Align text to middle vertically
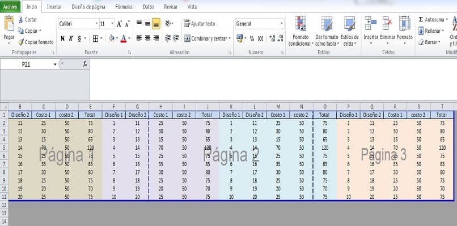 (148, 23)
